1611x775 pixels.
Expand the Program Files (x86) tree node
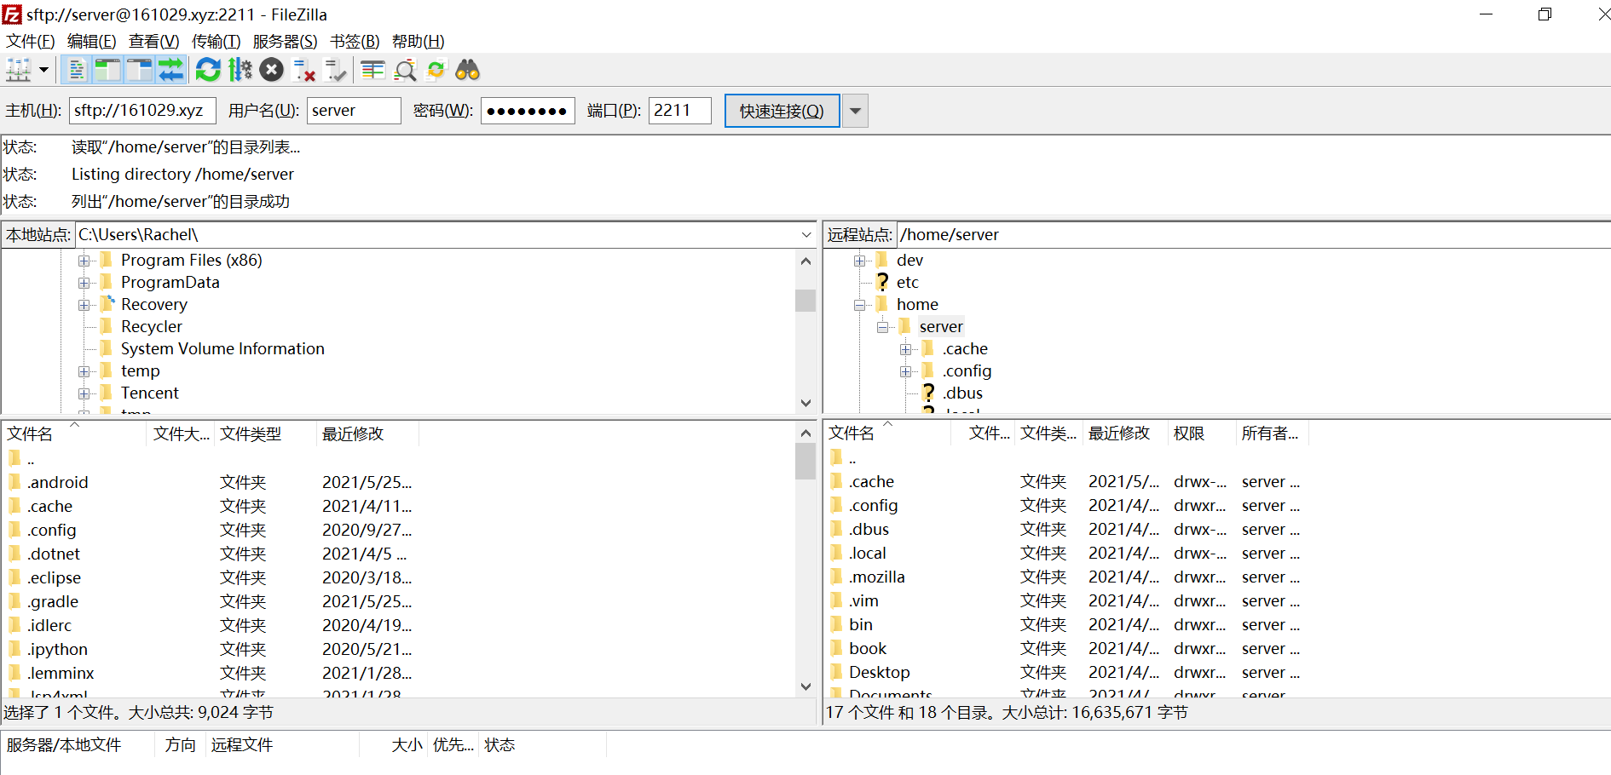[84, 261]
